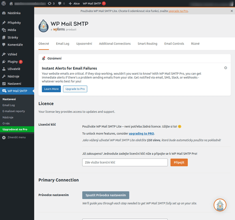This screenshot has width=235, height=220.
Task: Open the Smart Routing tab
Action: point(148,44)
